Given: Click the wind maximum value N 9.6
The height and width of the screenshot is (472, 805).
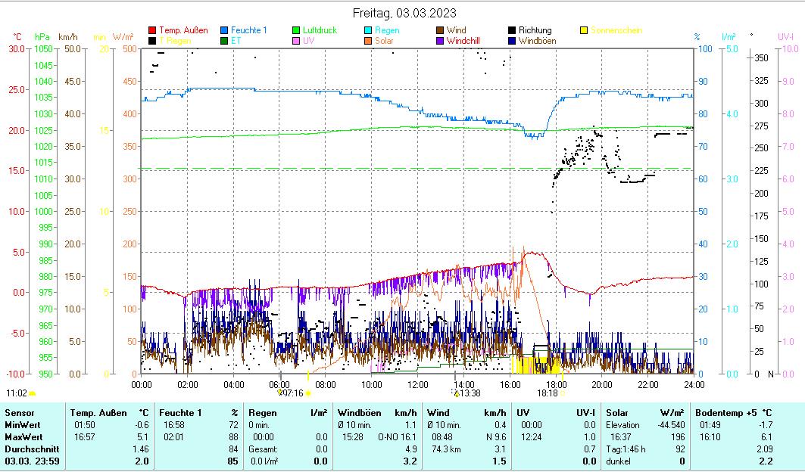Looking at the screenshot, I should (x=496, y=437).
